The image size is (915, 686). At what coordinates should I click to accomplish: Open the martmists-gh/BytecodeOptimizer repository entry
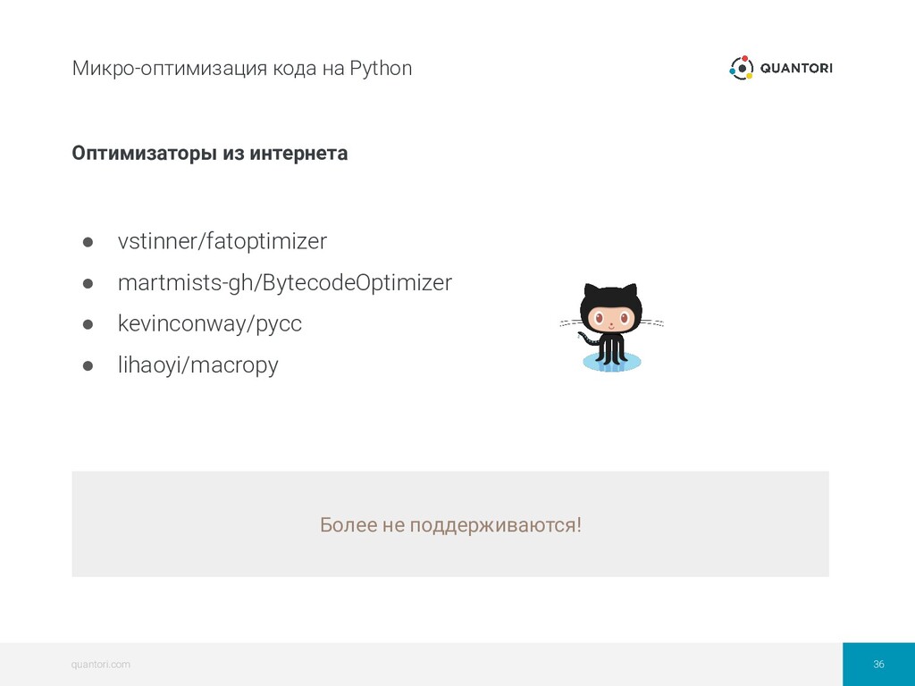(285, 282)
